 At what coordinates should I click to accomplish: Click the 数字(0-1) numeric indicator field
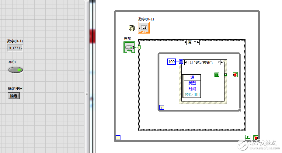point(15,48)
